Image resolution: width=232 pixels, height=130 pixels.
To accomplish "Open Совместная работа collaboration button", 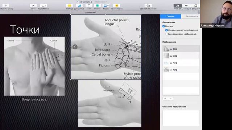I will point(148,6).
